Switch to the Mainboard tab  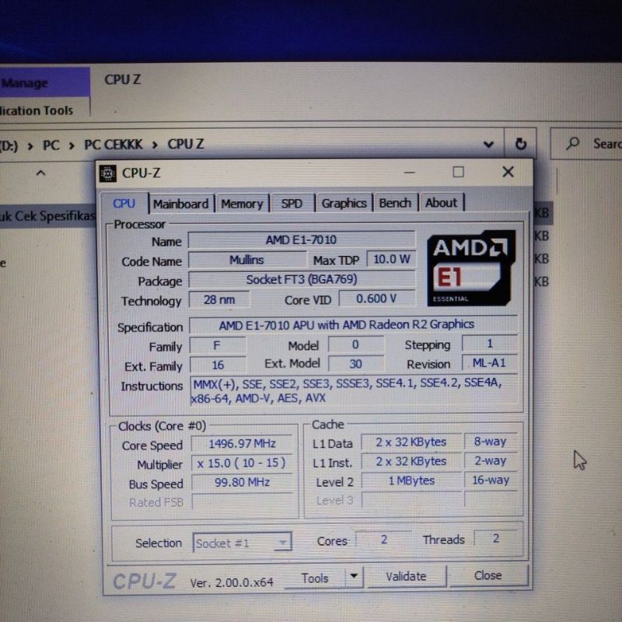click(181, 204)
